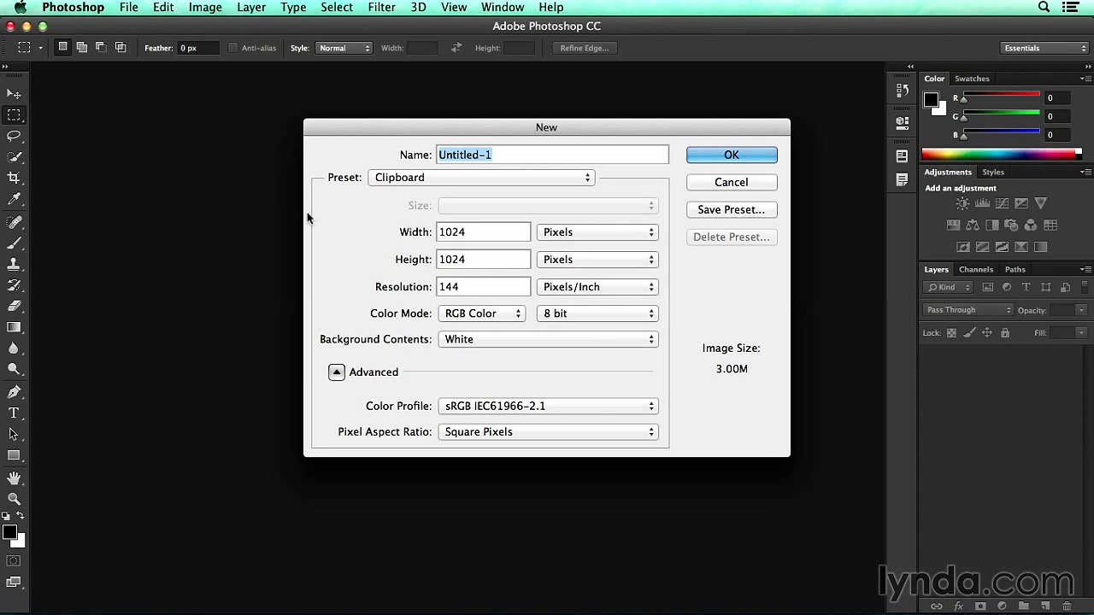
Task: Select the Hand tool
Action: [14, 478]
